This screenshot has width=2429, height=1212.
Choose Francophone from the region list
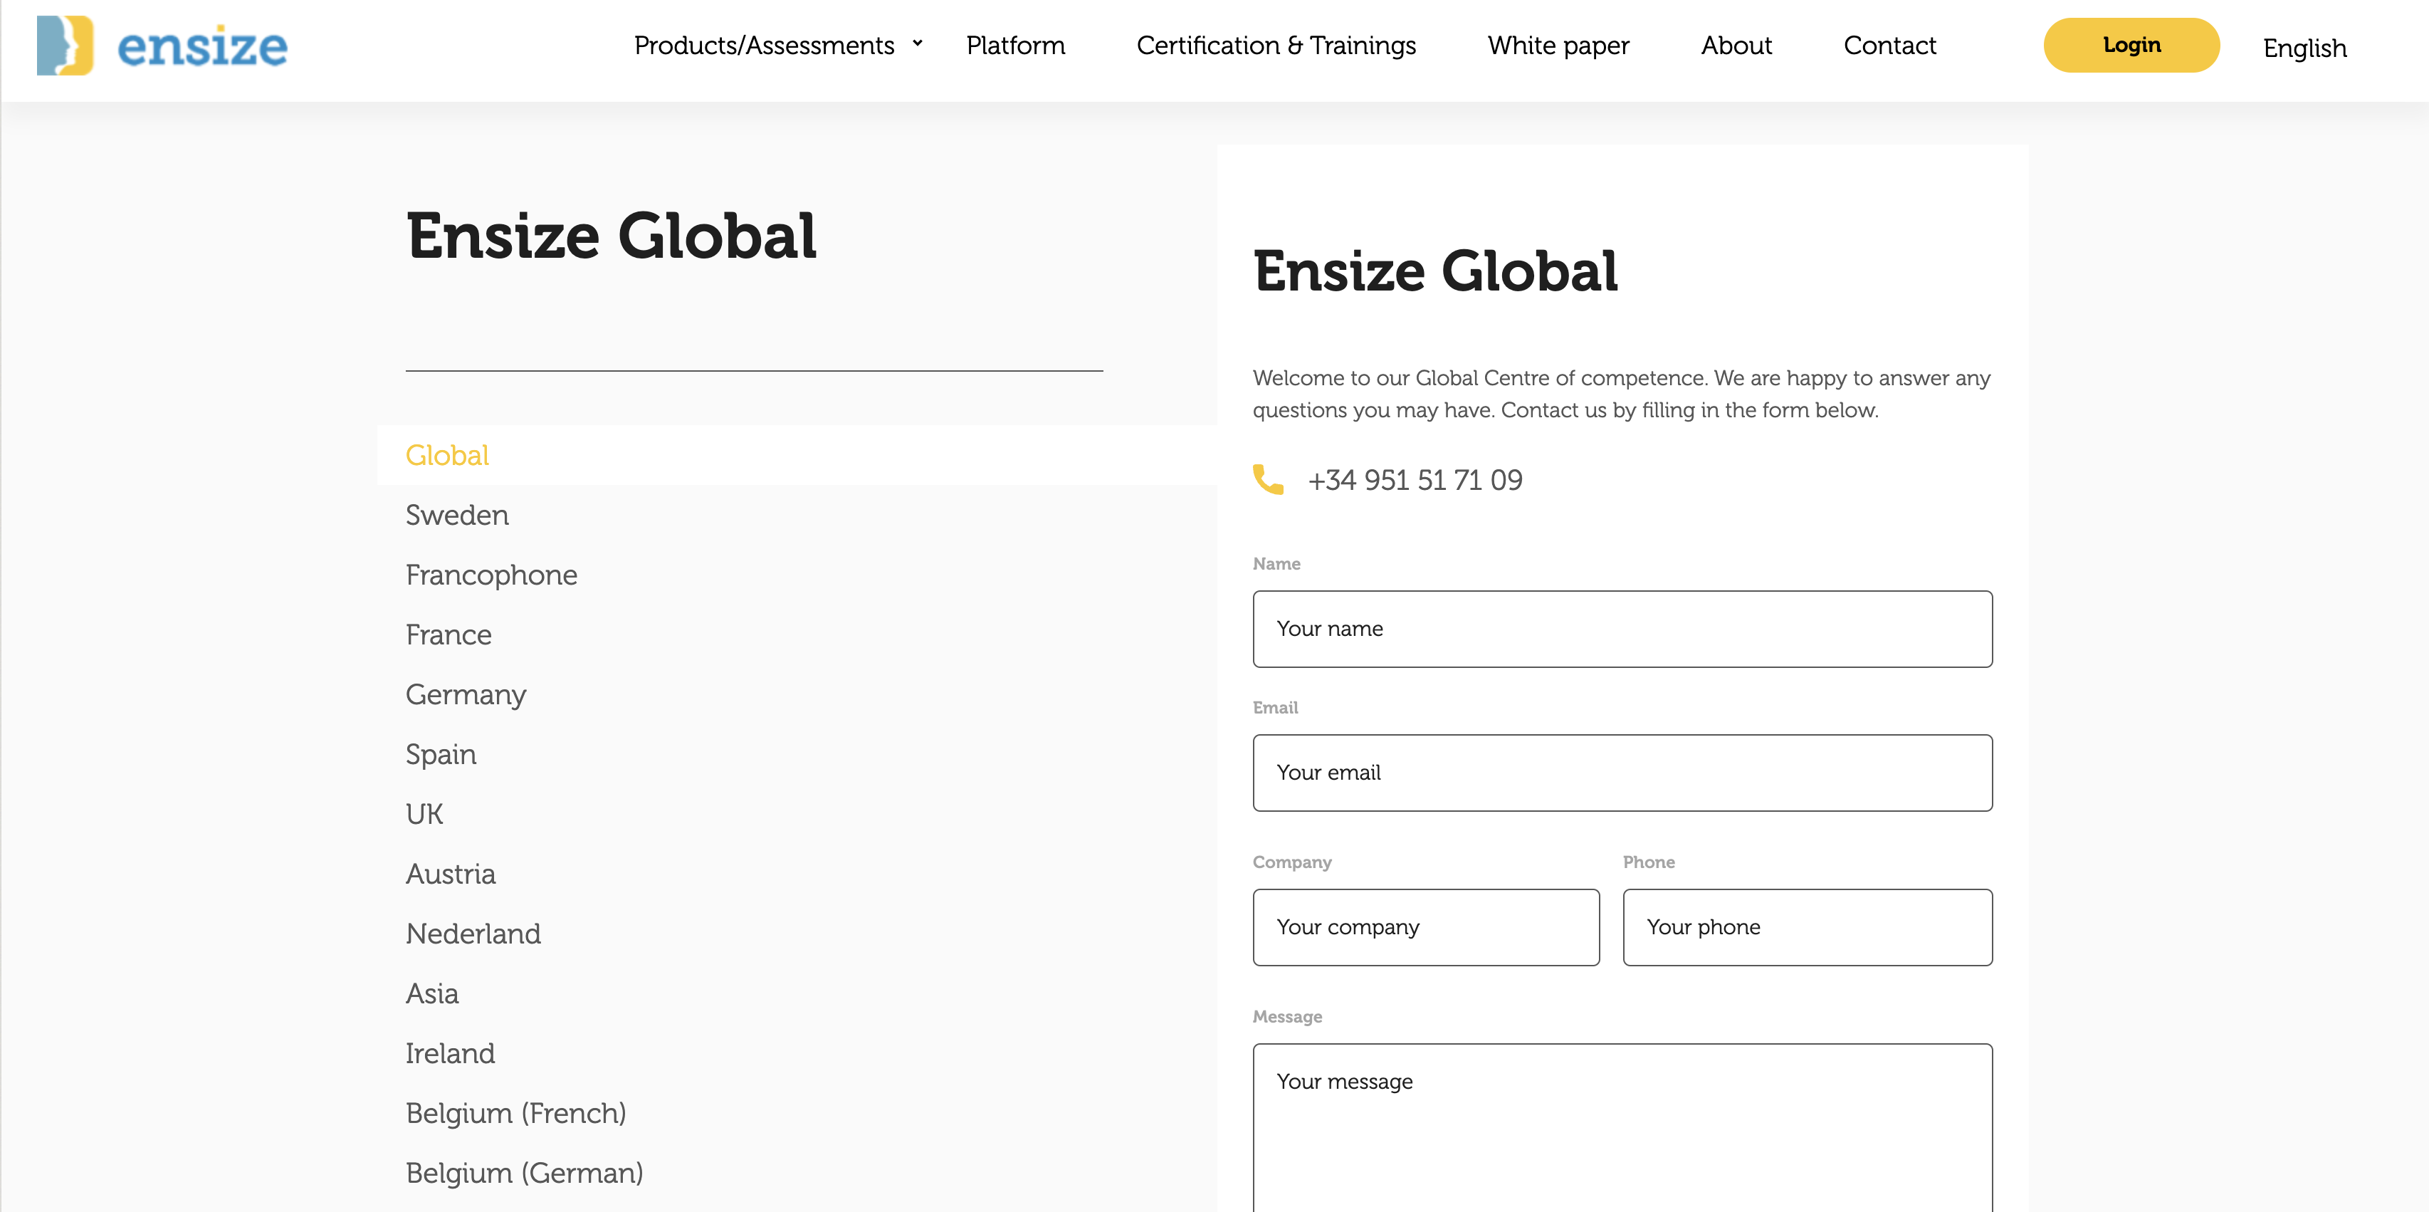491,575
